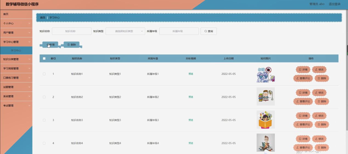Click 预览 video link for row 1
Image resolution: width=348 pixels, height=154 pixels.
pos(191,74)
